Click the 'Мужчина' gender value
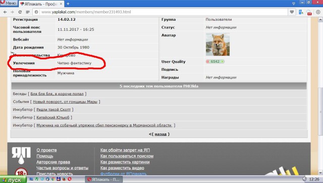The width and height of the screenshot is (323, 183). pyautogui.click(x=66, y=73)
